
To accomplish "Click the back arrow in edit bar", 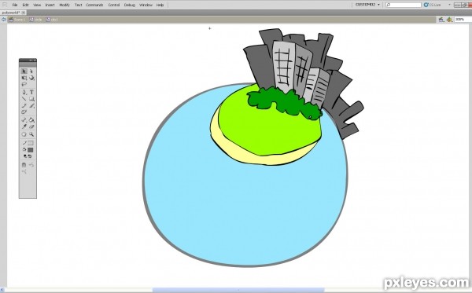I will pos(4,20).
